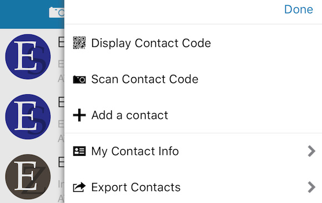Click the blue header bar behind menu
This screenshot has width=322, height=203.
32,14
